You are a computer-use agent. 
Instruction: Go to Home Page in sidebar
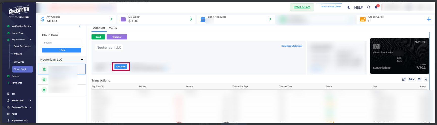18,33
